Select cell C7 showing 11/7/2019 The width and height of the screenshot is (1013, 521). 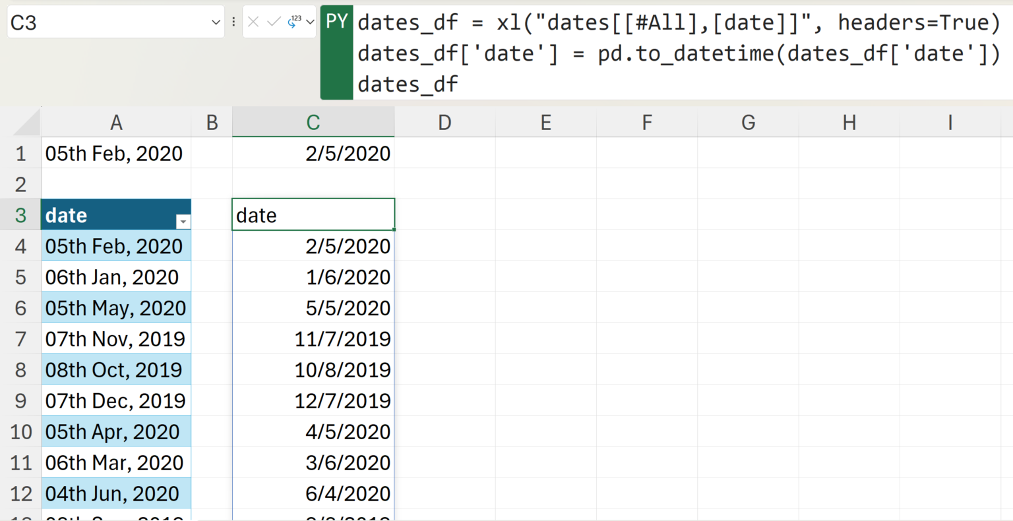(313, 339)
